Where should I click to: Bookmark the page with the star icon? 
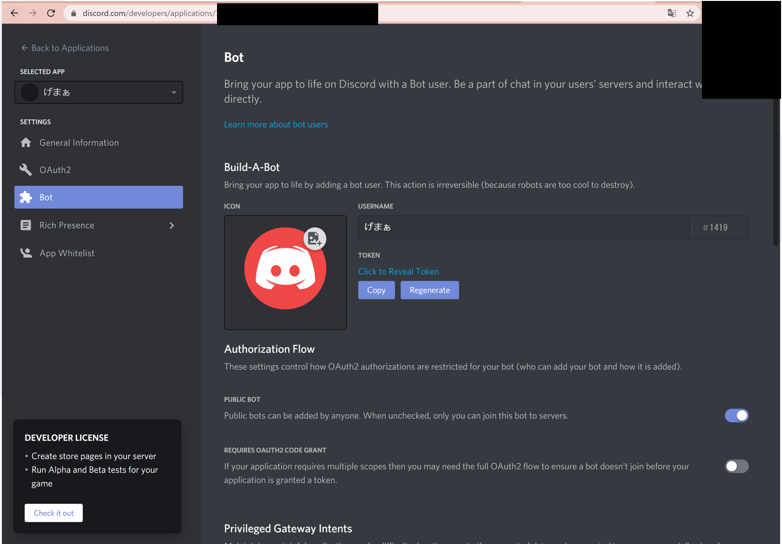tap(690, 13)
